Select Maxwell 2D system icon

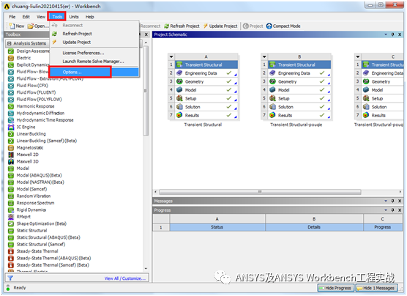coord(11,155)
